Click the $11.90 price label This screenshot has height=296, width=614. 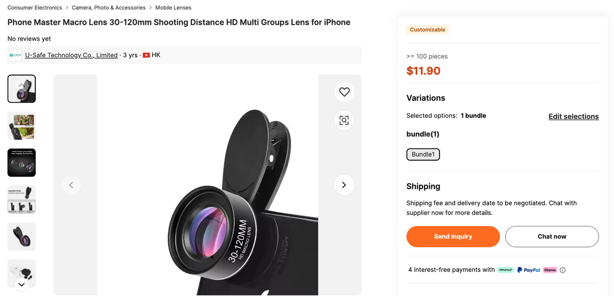(x=424, y=71)
